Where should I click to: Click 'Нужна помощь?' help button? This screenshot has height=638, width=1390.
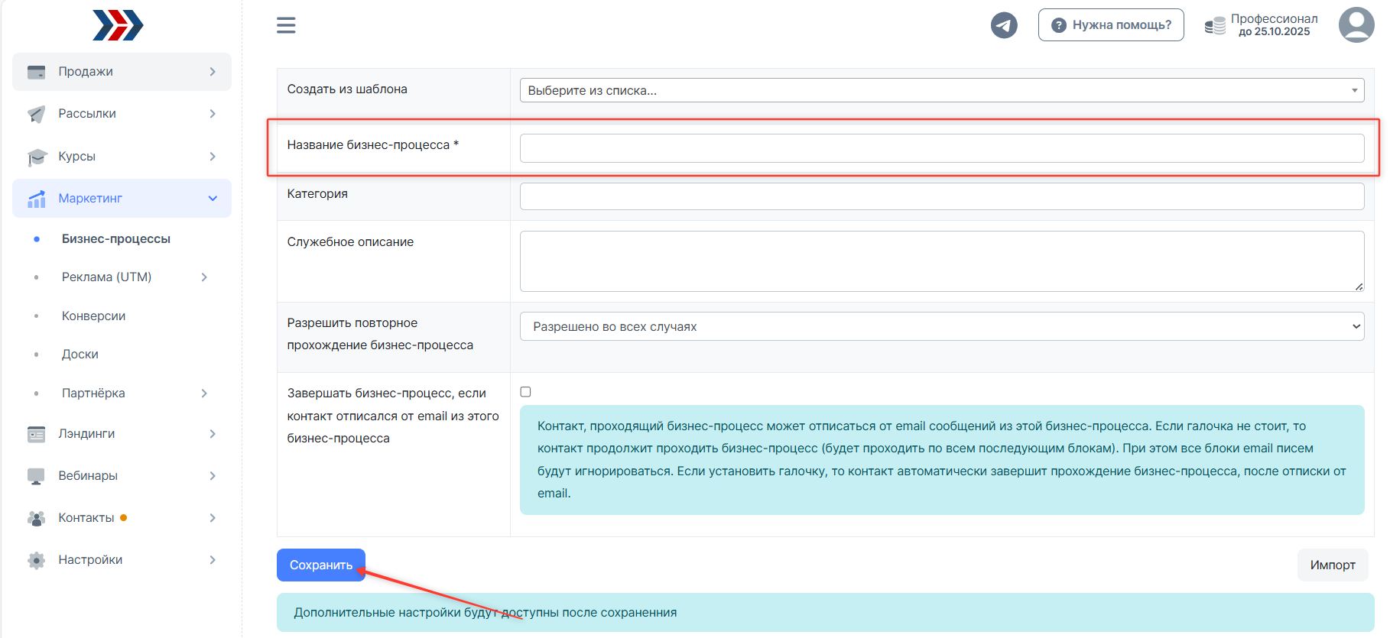point(1110,25)
